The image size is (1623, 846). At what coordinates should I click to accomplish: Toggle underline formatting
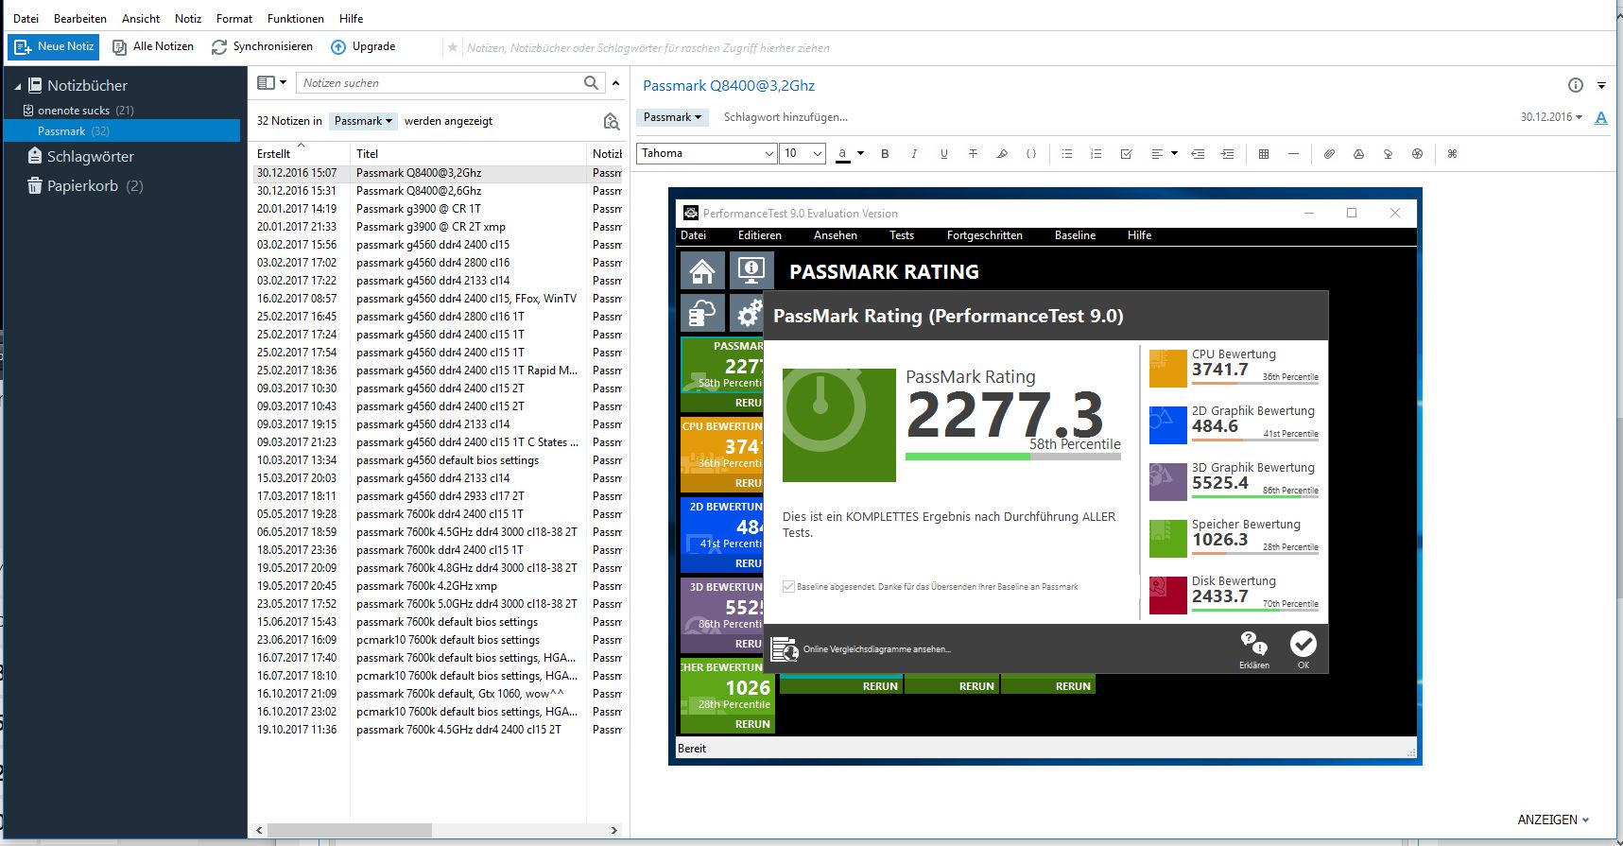point(943,154)
